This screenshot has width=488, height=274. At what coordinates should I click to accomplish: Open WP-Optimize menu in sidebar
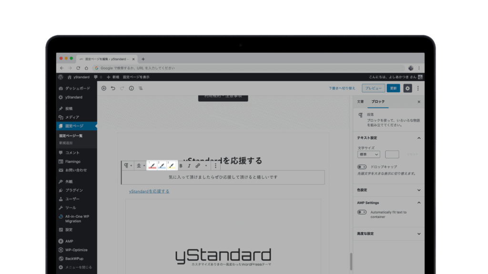pyautogui.click(x=77, y=250)
